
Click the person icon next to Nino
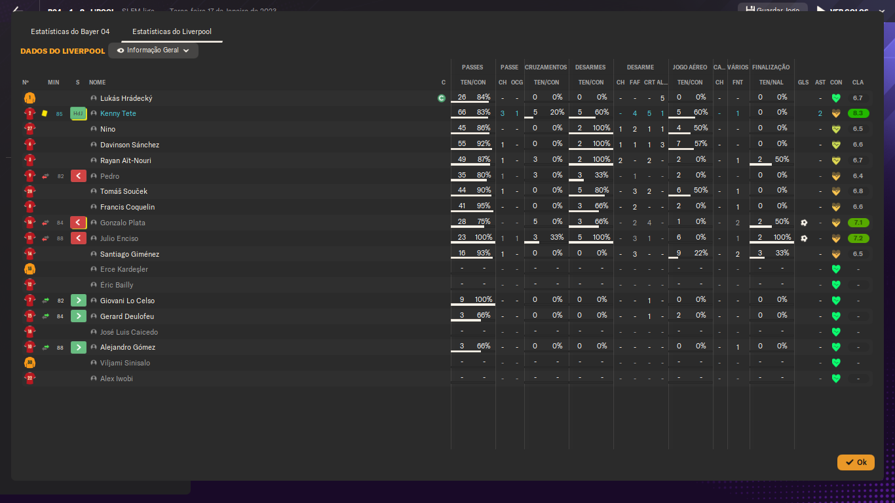[94, 129]
